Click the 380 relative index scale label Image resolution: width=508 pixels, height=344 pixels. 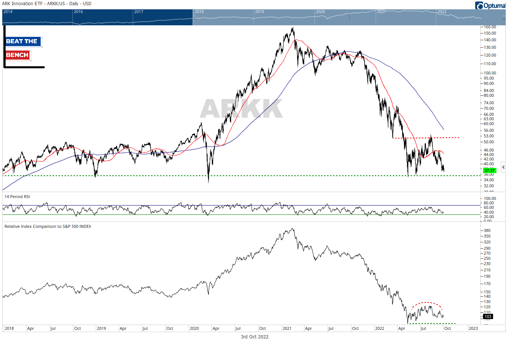(x=487, y=230)
